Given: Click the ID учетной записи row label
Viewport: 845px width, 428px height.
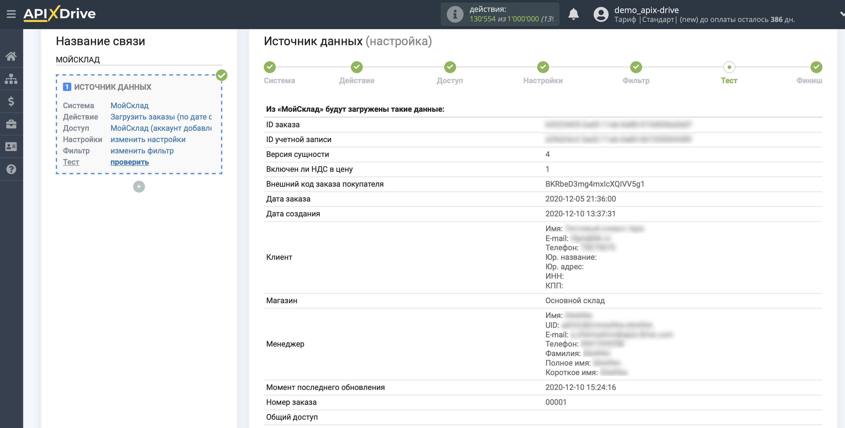Looking at the screenshot, I should (299, 139).
